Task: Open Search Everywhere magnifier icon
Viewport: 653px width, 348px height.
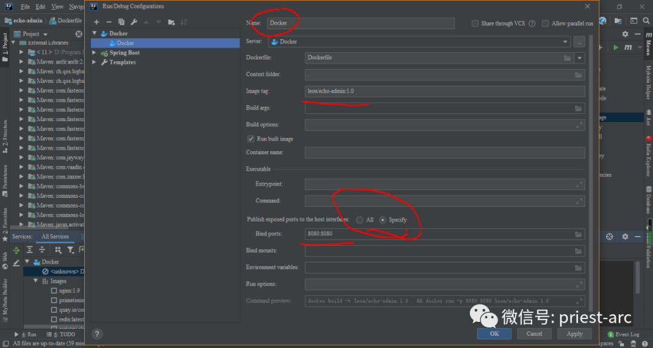Action: 646,21
